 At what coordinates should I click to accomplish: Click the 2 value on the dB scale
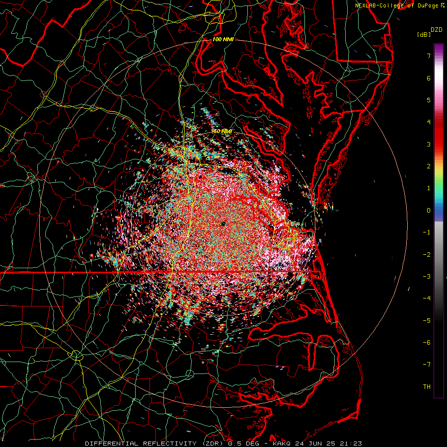coord(429,166)
